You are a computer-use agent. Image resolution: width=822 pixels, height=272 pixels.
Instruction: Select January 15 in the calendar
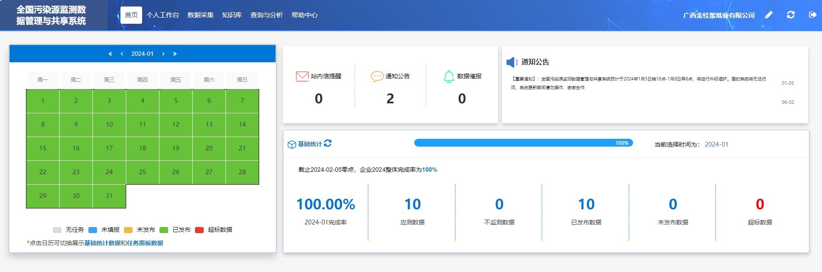point(42,148)
